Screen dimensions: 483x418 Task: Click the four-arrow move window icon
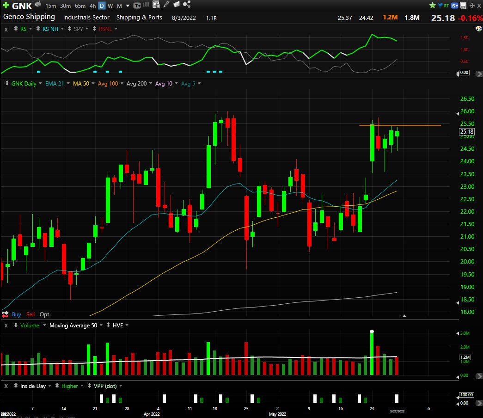pos(472,6)
